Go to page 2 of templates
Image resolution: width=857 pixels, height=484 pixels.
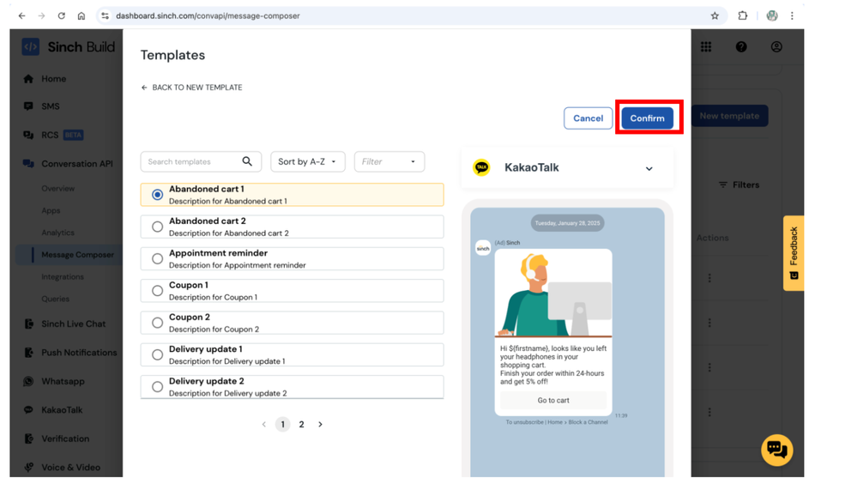(301, 424)
